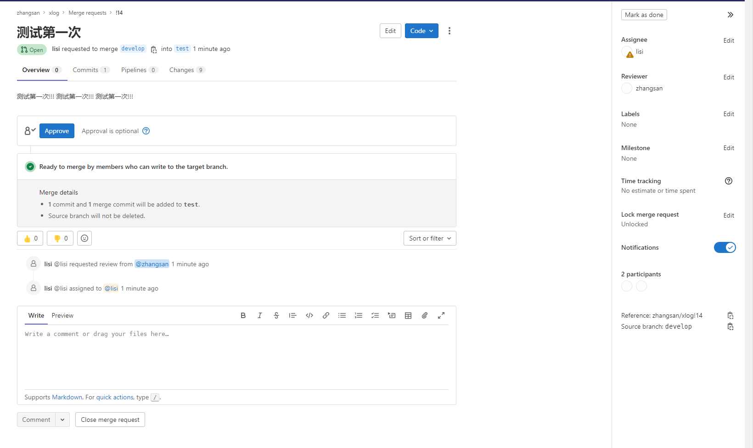
Task: Apply strikethrough formatting in comment editor
Action: pos(276,315)
